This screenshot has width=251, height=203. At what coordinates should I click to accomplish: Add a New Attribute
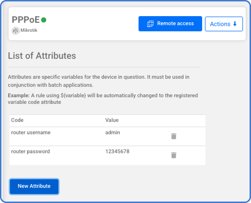[34, 186]
